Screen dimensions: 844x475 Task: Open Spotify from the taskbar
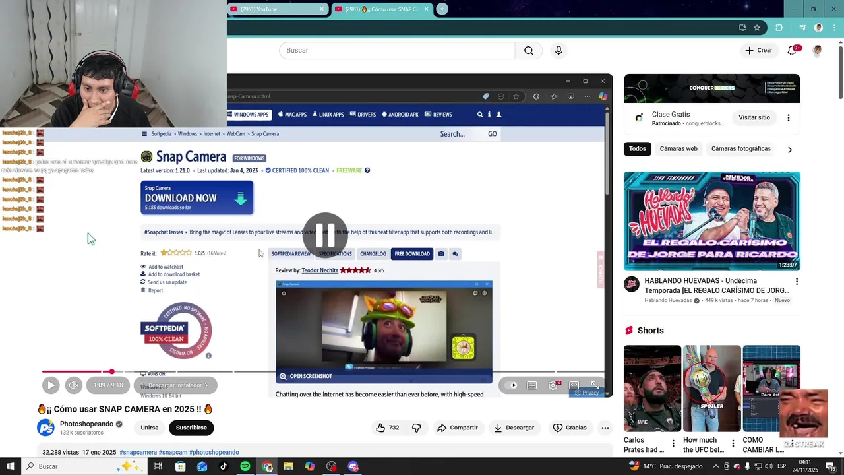click(245, 466)
